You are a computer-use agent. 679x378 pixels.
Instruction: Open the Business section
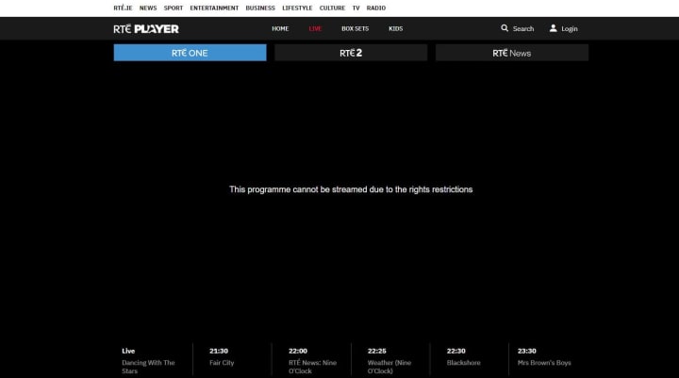260,8
